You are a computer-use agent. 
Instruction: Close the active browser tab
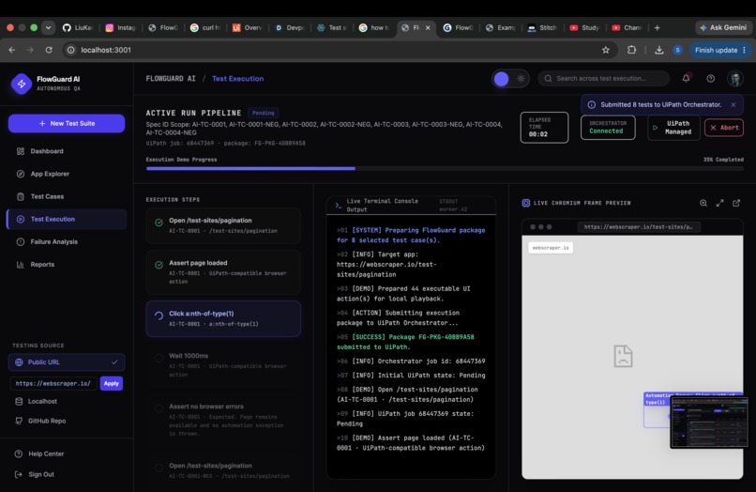(x=428, y=28)
